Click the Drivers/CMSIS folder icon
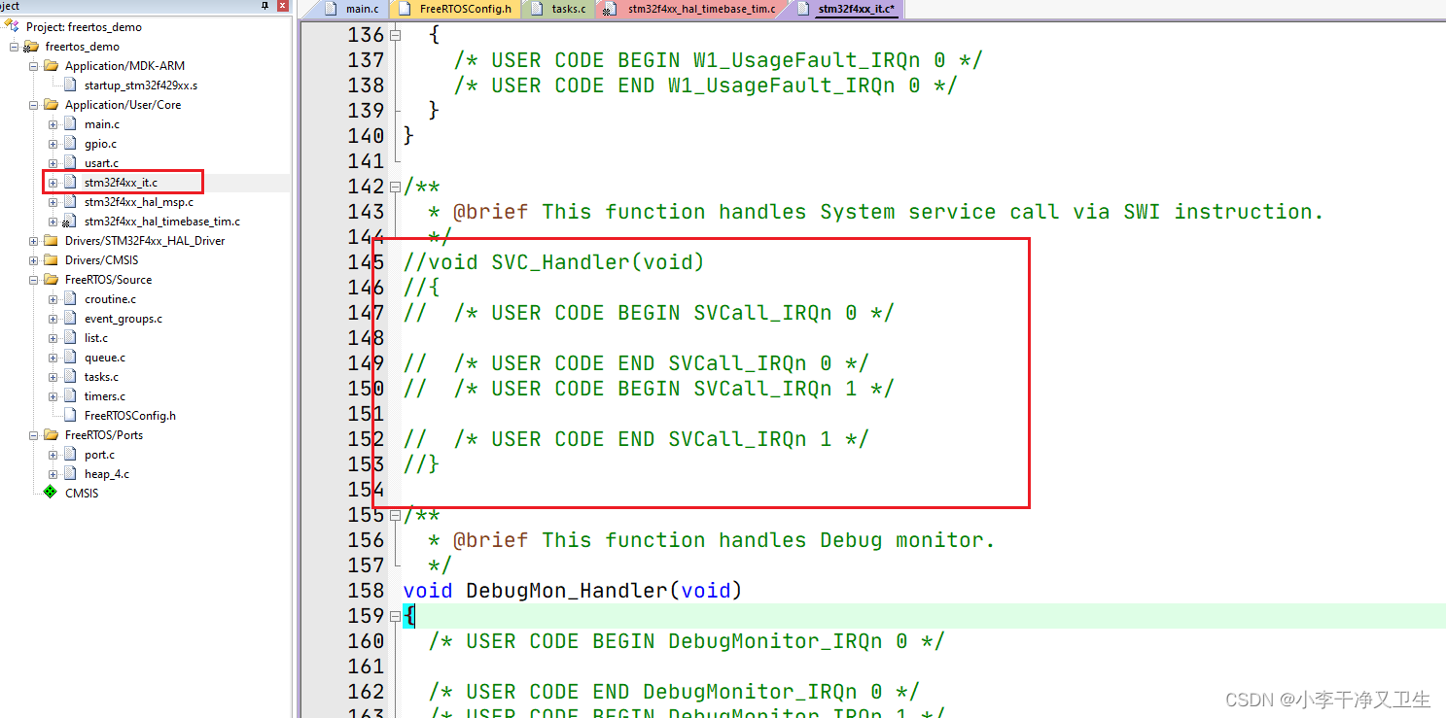 (x=52, y=259)
